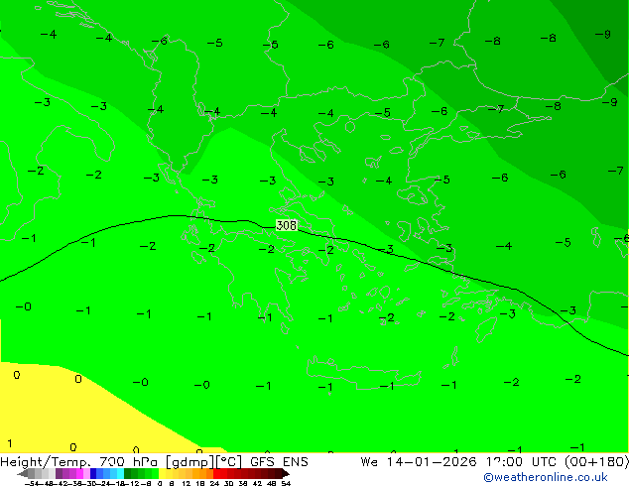The image size is (629, 486).
Task: Click the 'Height/Temp. 700 hPa' title text
Action: coord(79,462)
